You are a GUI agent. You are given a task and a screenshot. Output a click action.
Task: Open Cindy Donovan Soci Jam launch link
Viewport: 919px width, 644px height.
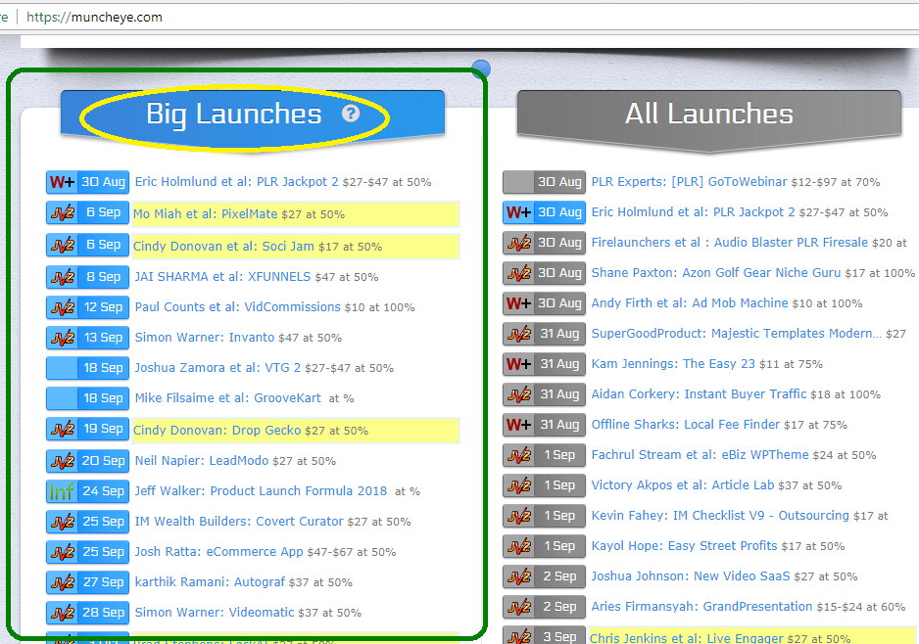pyautogui.click(x=224, y=247)
